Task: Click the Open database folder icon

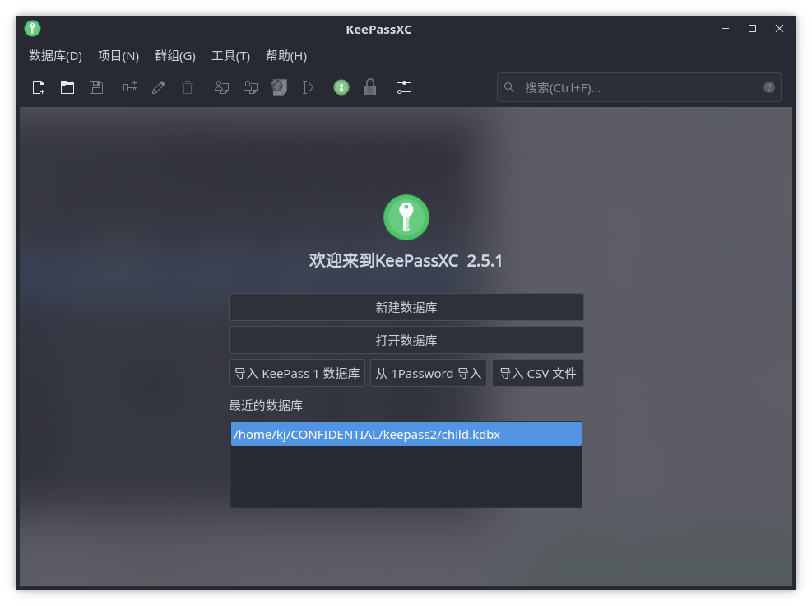Action: [x=67, y=87]
